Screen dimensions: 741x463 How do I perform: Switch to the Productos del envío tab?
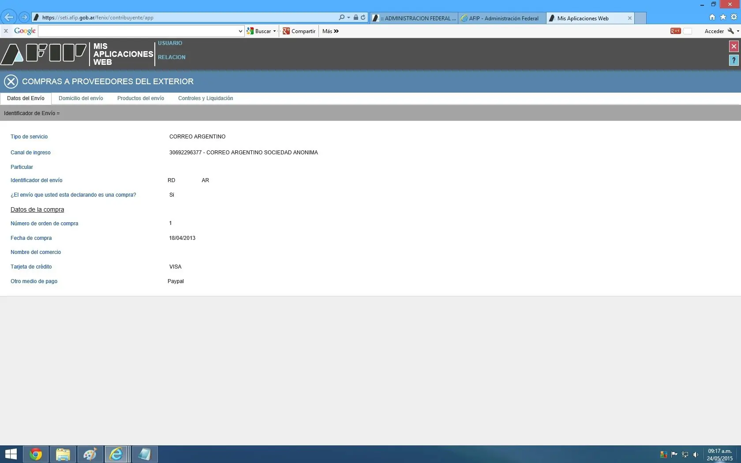pyautogui.click(x=141, y=98)
